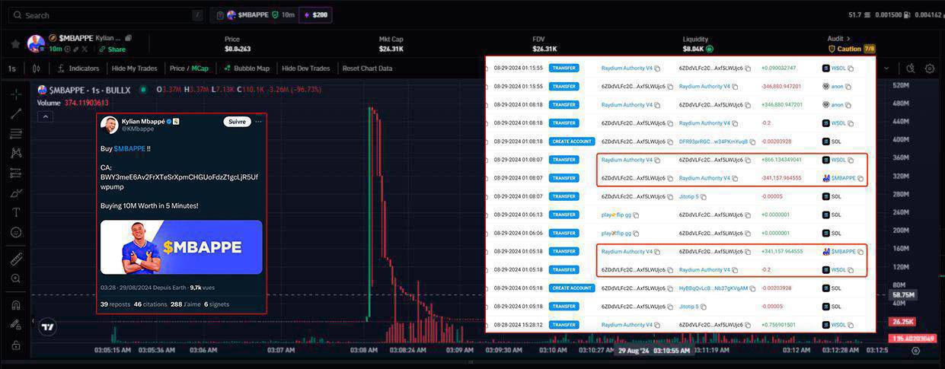
Task: Collapse the chart legend chevron
Action: pyautogui.click(x=45, y=116)
